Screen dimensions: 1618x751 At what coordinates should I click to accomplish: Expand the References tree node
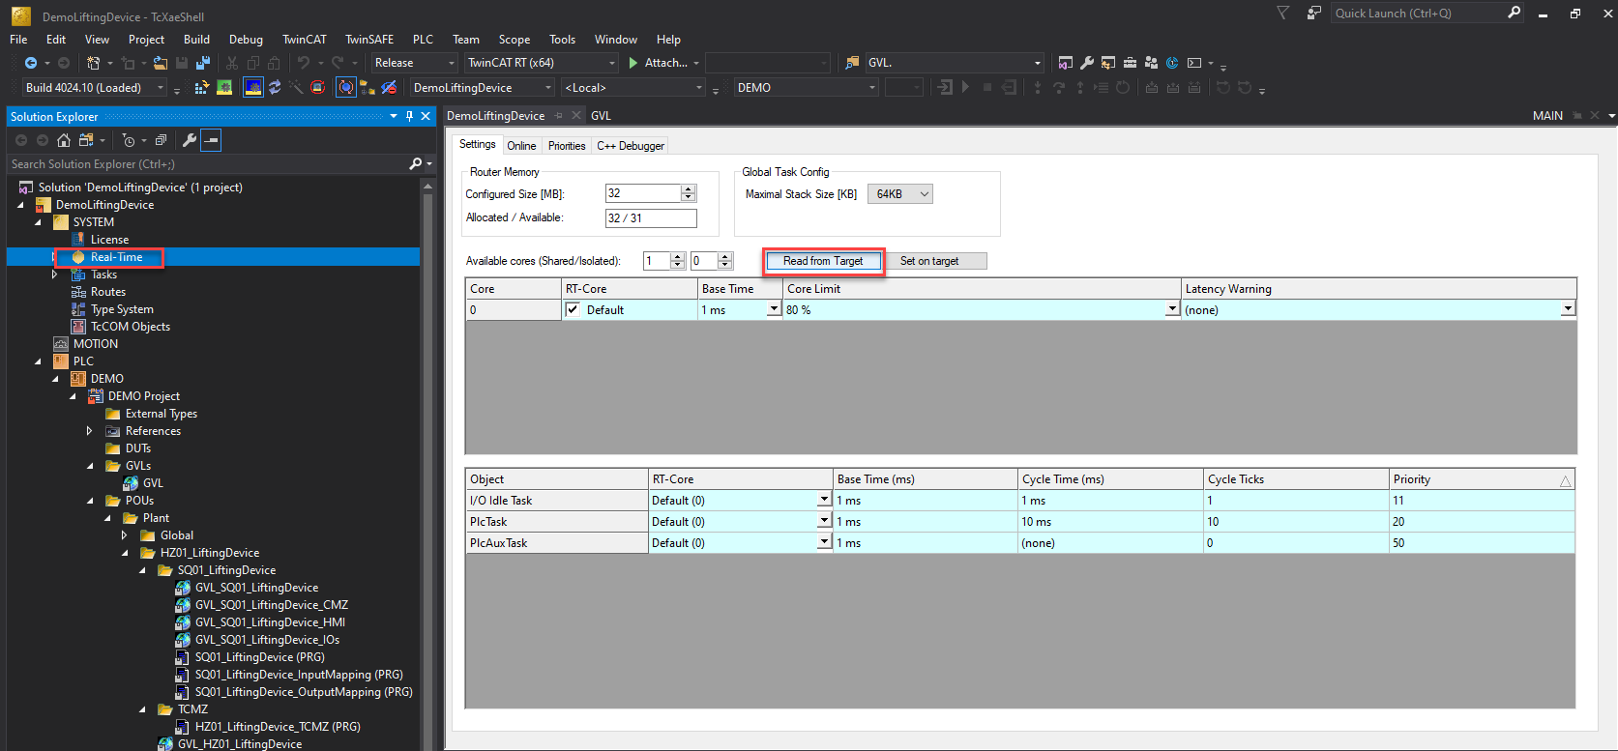pos(90,431)
